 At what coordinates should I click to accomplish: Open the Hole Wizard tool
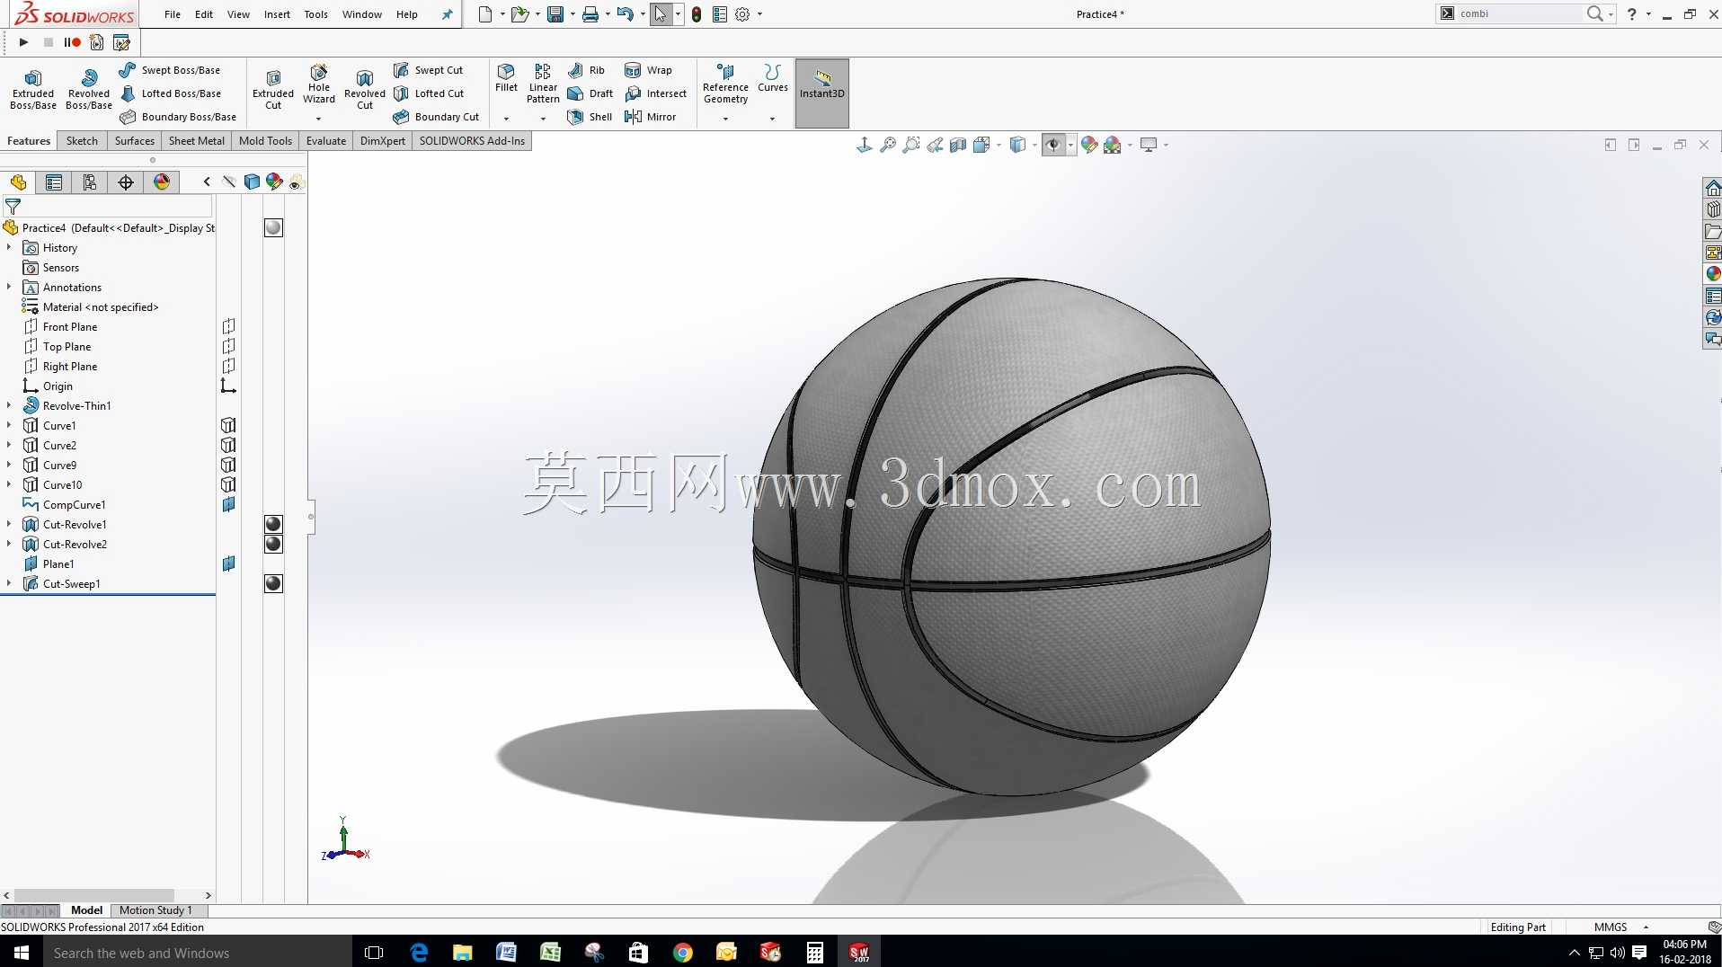[x=319, y=84]
